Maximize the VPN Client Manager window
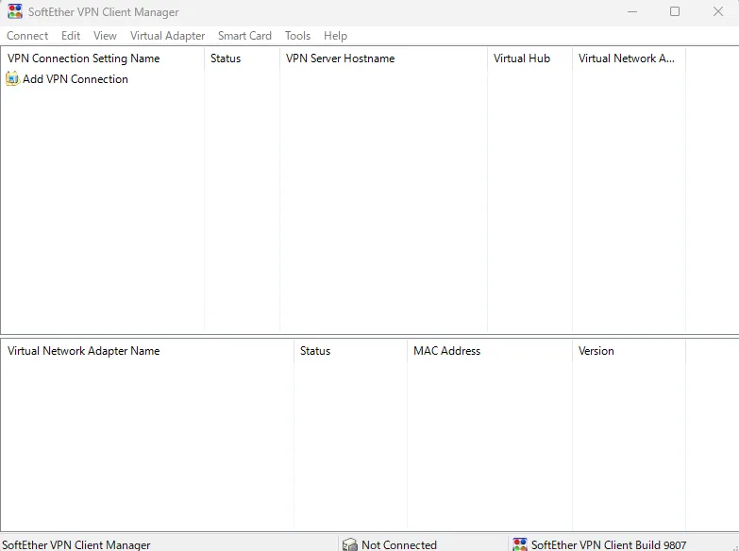The width and height of the screenshot is (739, 551). coord(675,12)
